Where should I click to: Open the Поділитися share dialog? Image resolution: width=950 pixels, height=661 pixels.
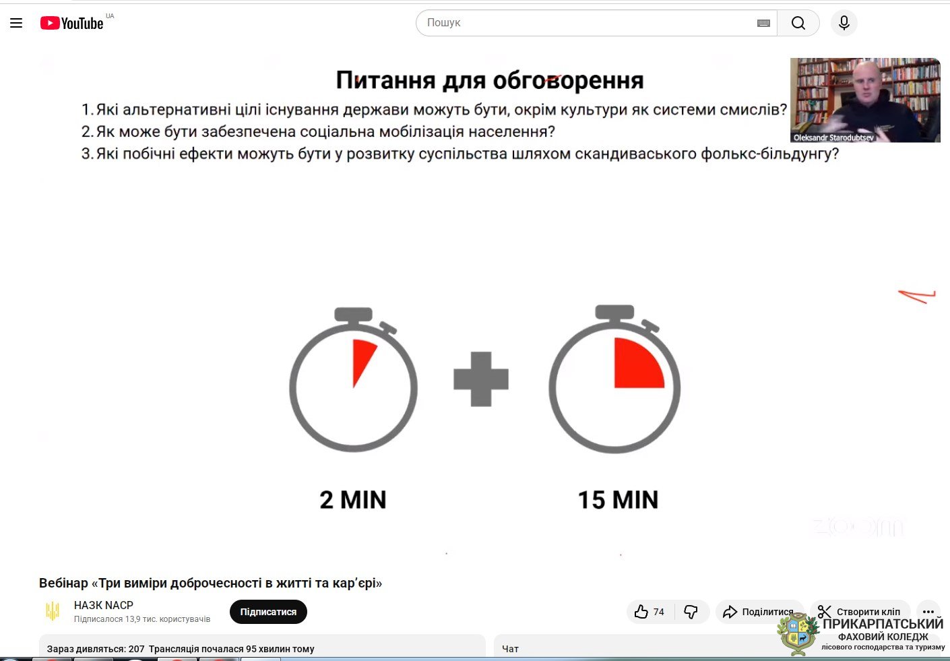click(759, 612)
